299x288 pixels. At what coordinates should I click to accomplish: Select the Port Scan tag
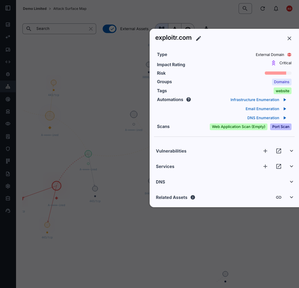coord(281,127)
